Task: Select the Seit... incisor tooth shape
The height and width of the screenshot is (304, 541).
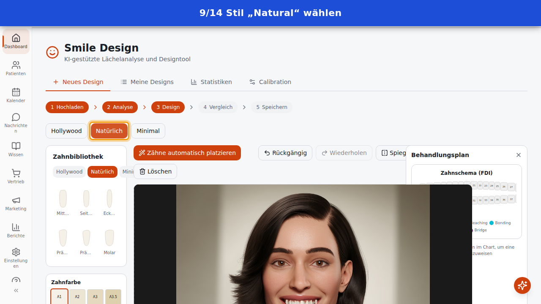Action: tap(86, 202)
